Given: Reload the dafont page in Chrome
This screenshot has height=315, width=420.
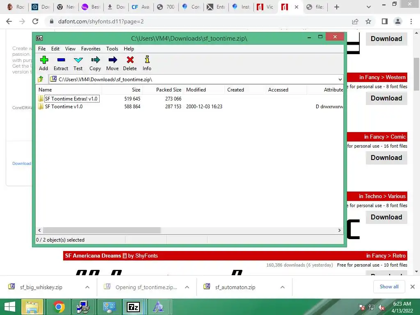Looking at the screenshot, I should (x=35, y=21).
